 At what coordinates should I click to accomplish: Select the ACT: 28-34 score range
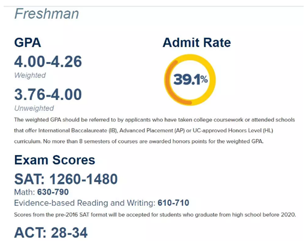coord(50,233)
